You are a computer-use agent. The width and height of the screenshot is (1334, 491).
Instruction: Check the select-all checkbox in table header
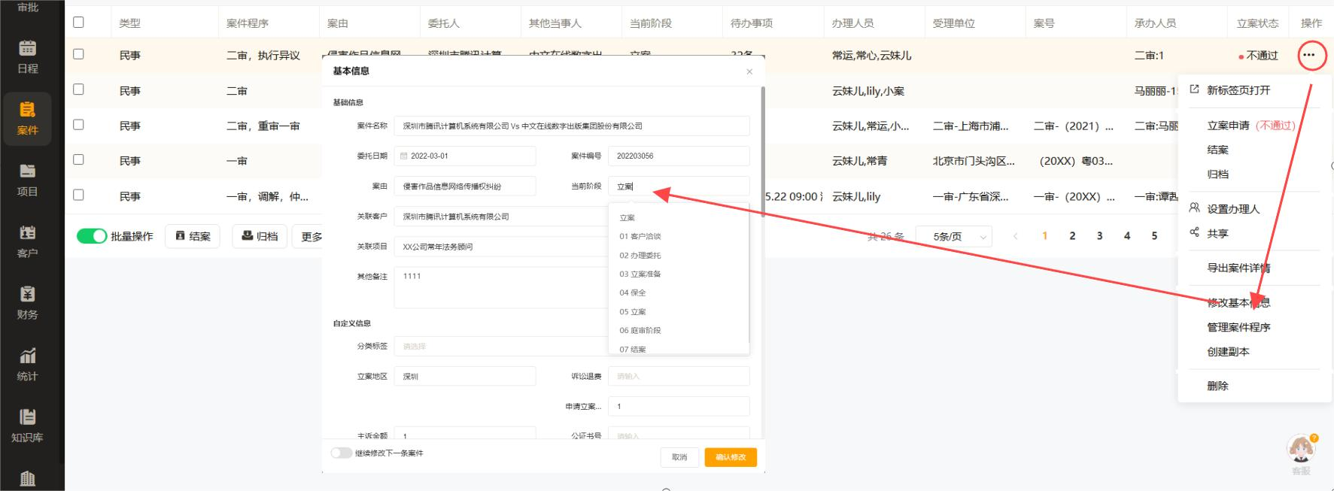tap(78, 23)
